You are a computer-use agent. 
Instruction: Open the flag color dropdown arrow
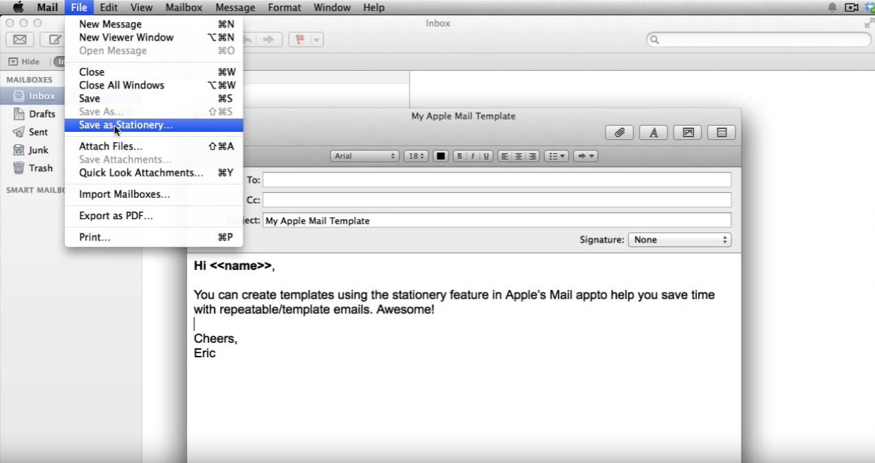(316, 40)
